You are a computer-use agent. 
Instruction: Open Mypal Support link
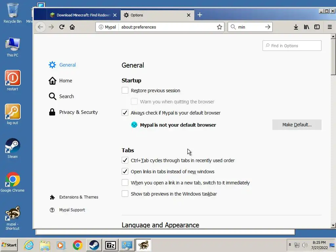pyautogui.click(x=67, y=210)
